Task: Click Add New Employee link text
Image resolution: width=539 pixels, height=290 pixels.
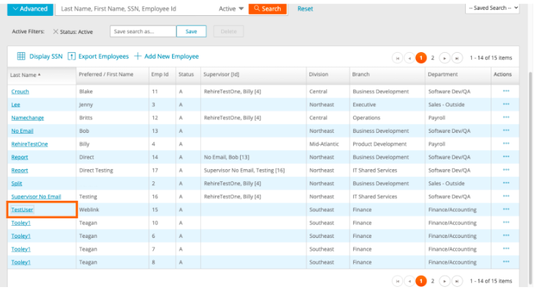Action: [171, 57]
